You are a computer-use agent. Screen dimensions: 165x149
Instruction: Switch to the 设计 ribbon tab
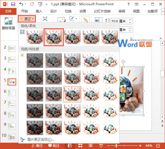(54, 11)
